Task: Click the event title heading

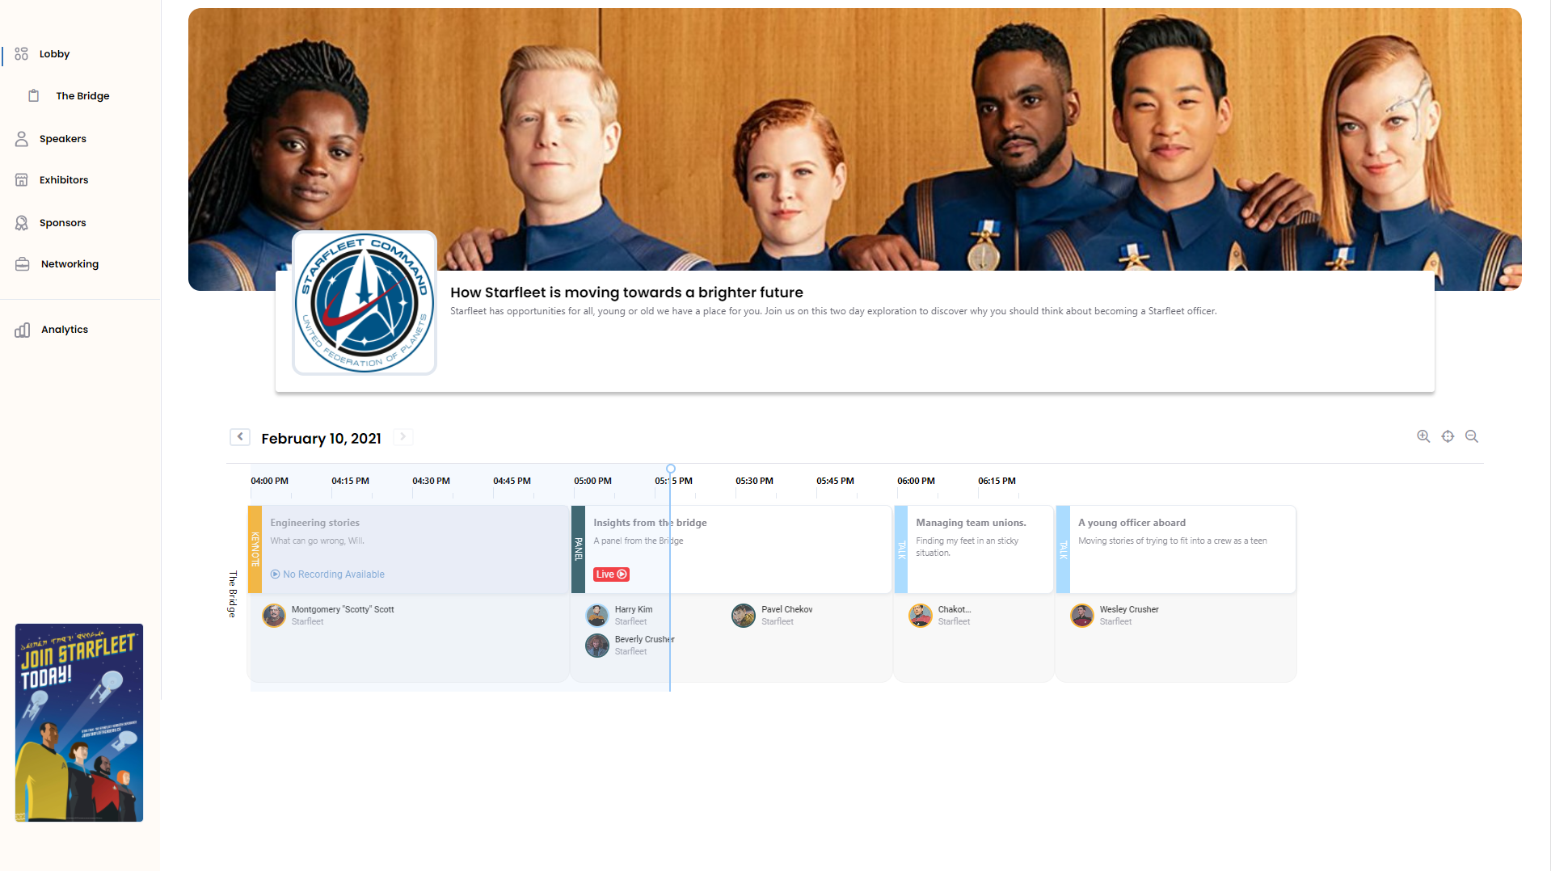Action: tap(626, 292)
